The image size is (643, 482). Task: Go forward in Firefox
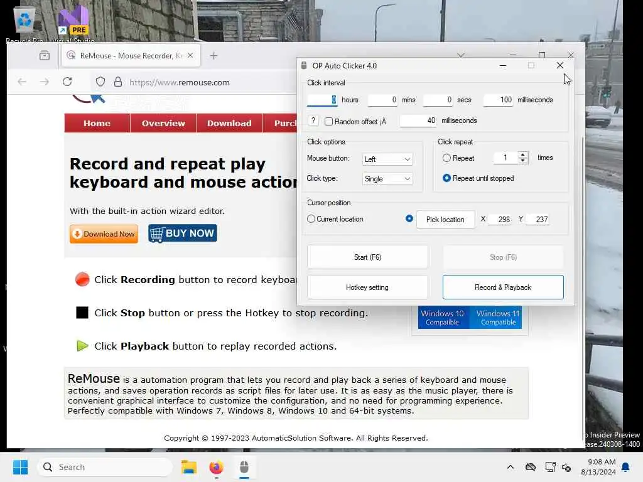click(45, 82)
